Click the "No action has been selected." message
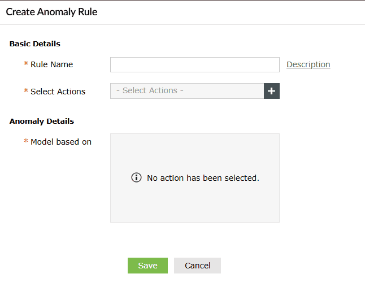The height and width of the screenshot is (291, 365). pos(202,178)
